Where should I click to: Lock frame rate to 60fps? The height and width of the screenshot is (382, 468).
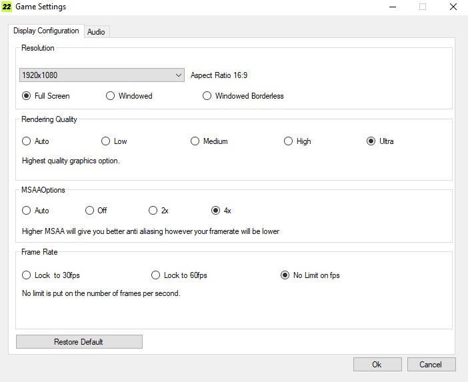[156, 275]
